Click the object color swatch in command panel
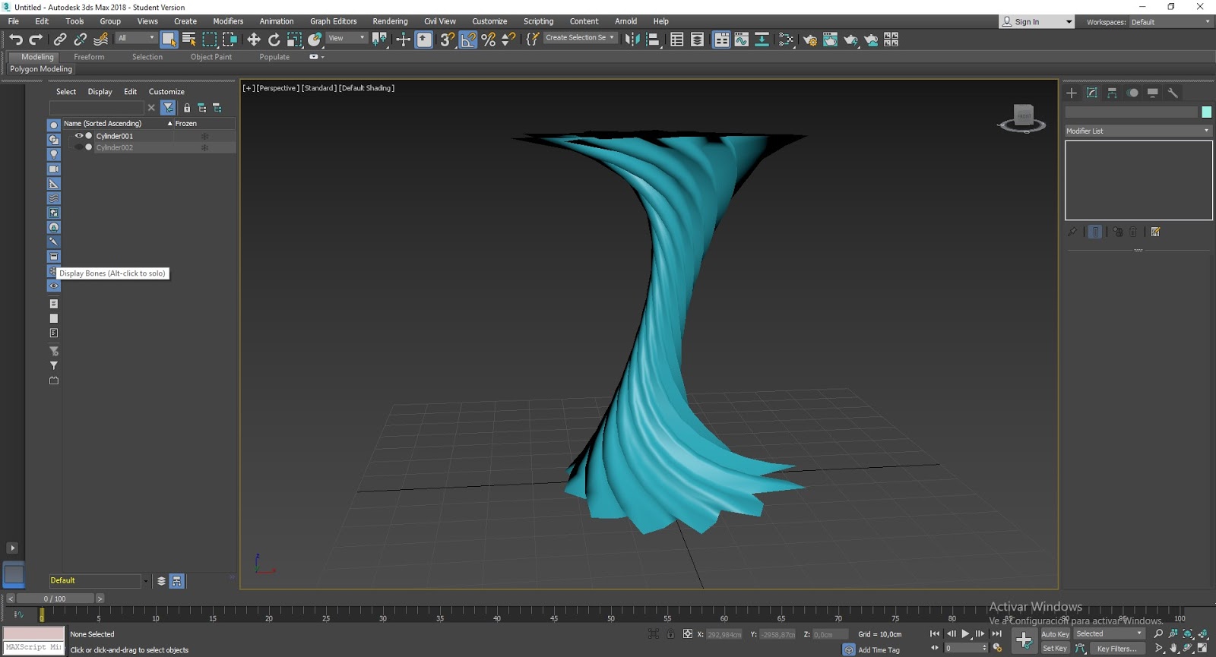 (x=1206, y=112)
